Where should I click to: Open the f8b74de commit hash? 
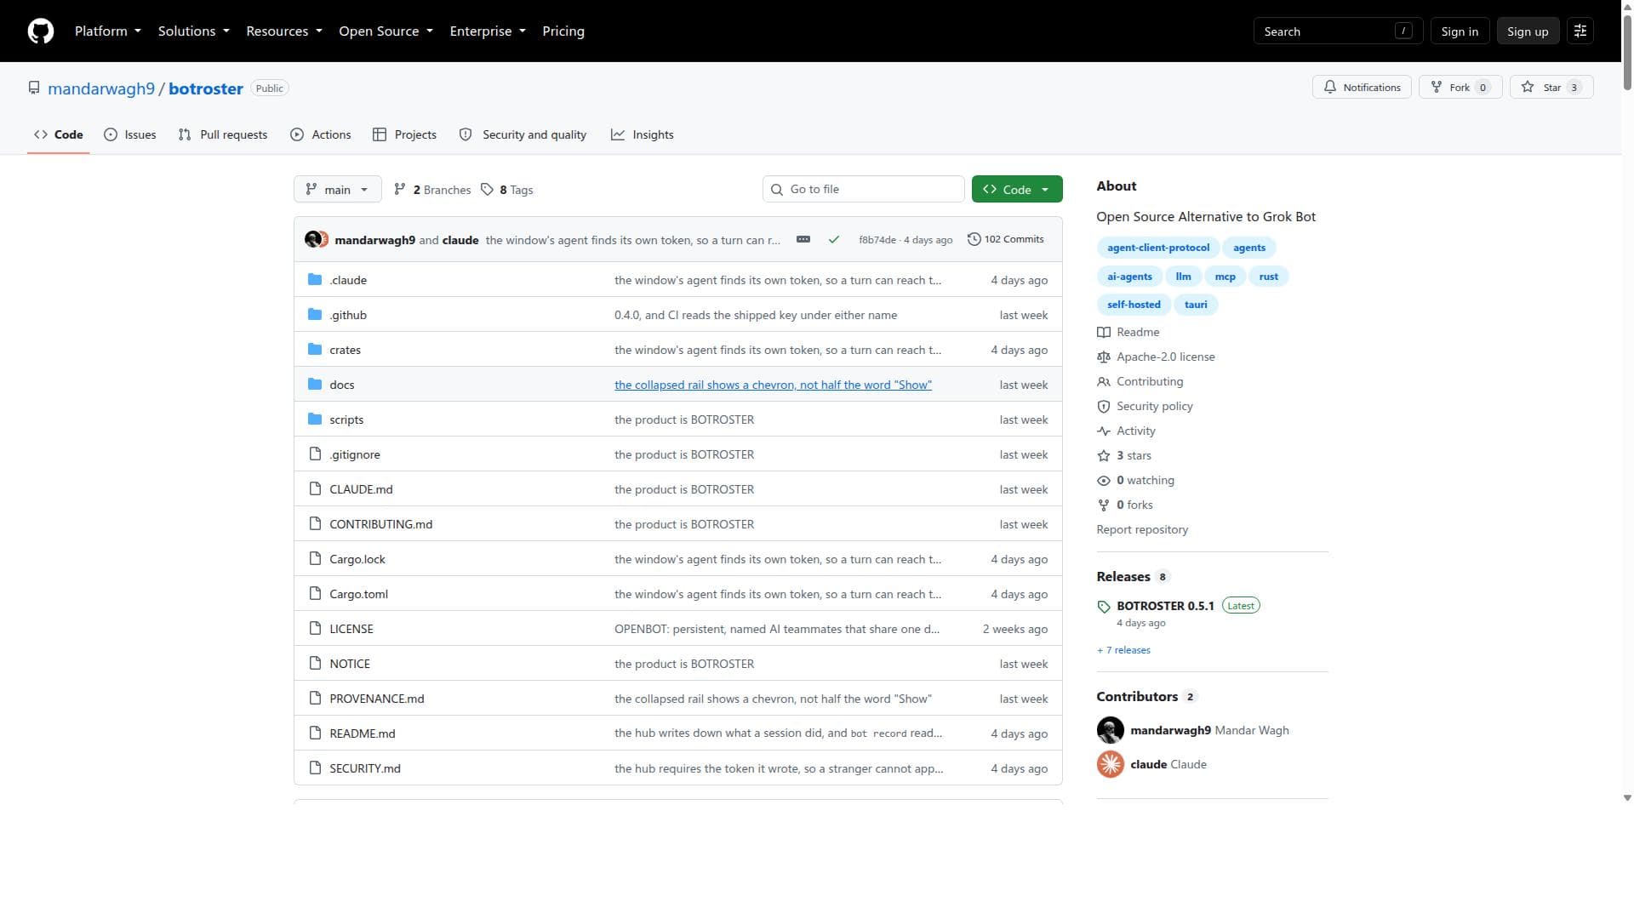pos(877,240)
